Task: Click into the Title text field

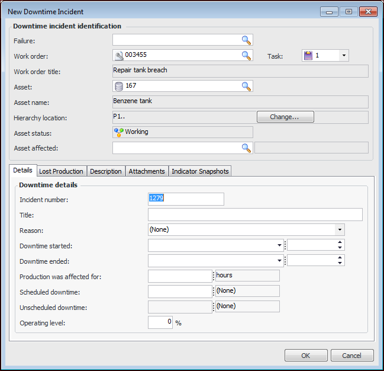Action: point(255,215)
